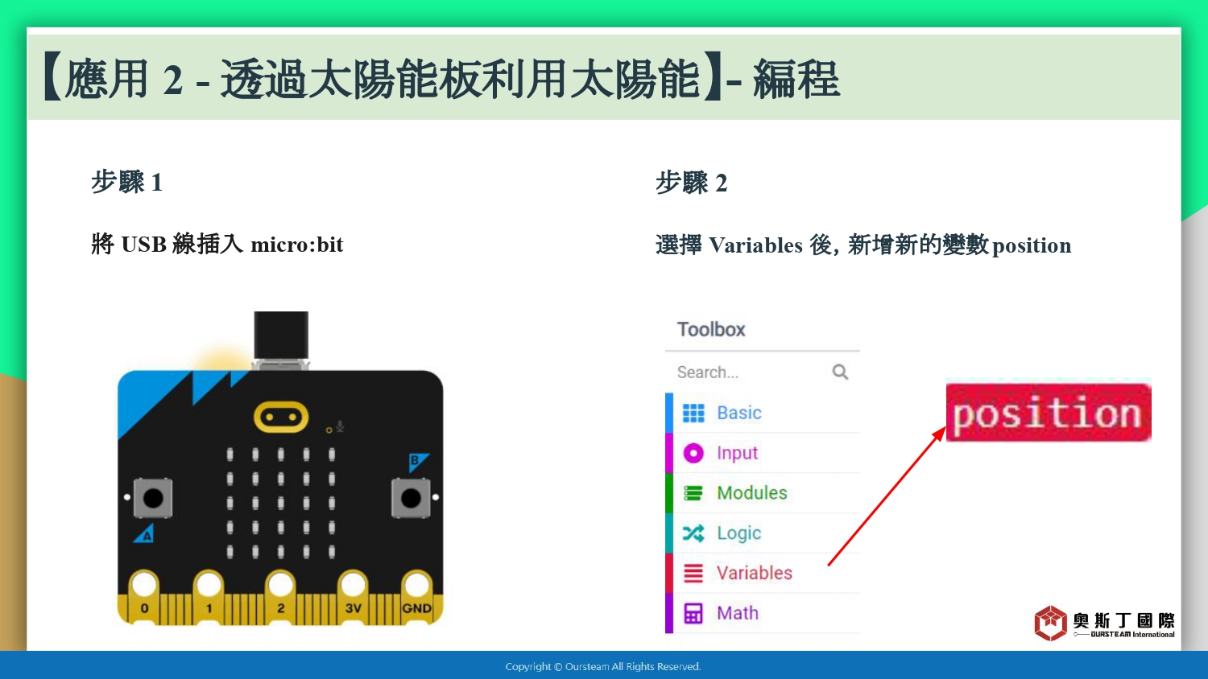The height and width of the screenshot is (679, 1208).
Task: Open the Logic category label
Action: [739, 533]
